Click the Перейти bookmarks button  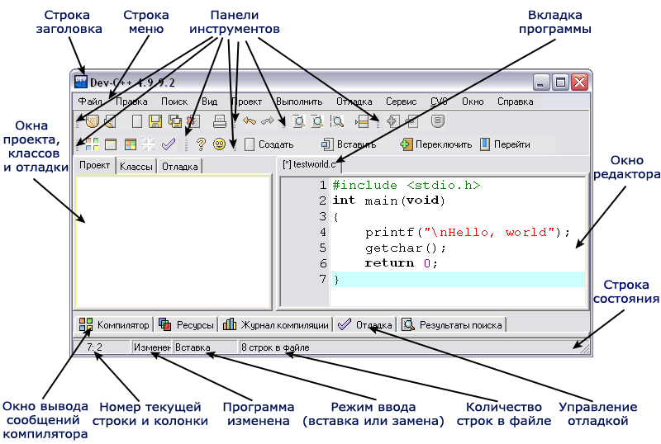click(x=505, y=144)
